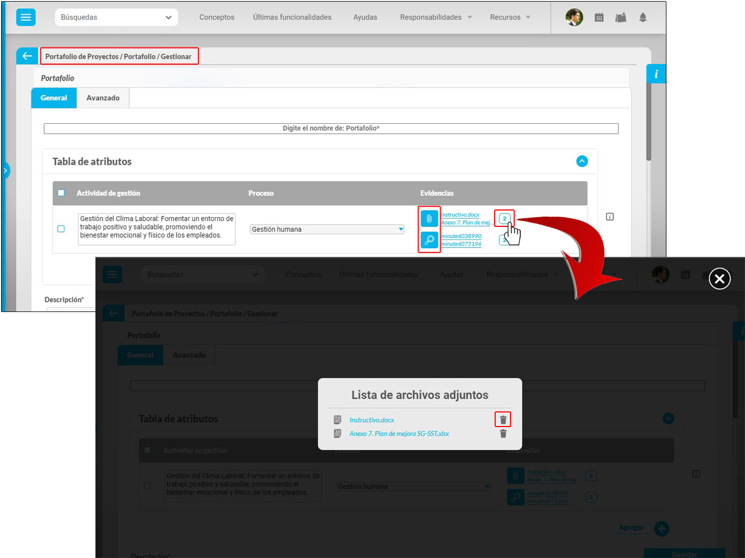Close the overlay with X button

(719, 279)
